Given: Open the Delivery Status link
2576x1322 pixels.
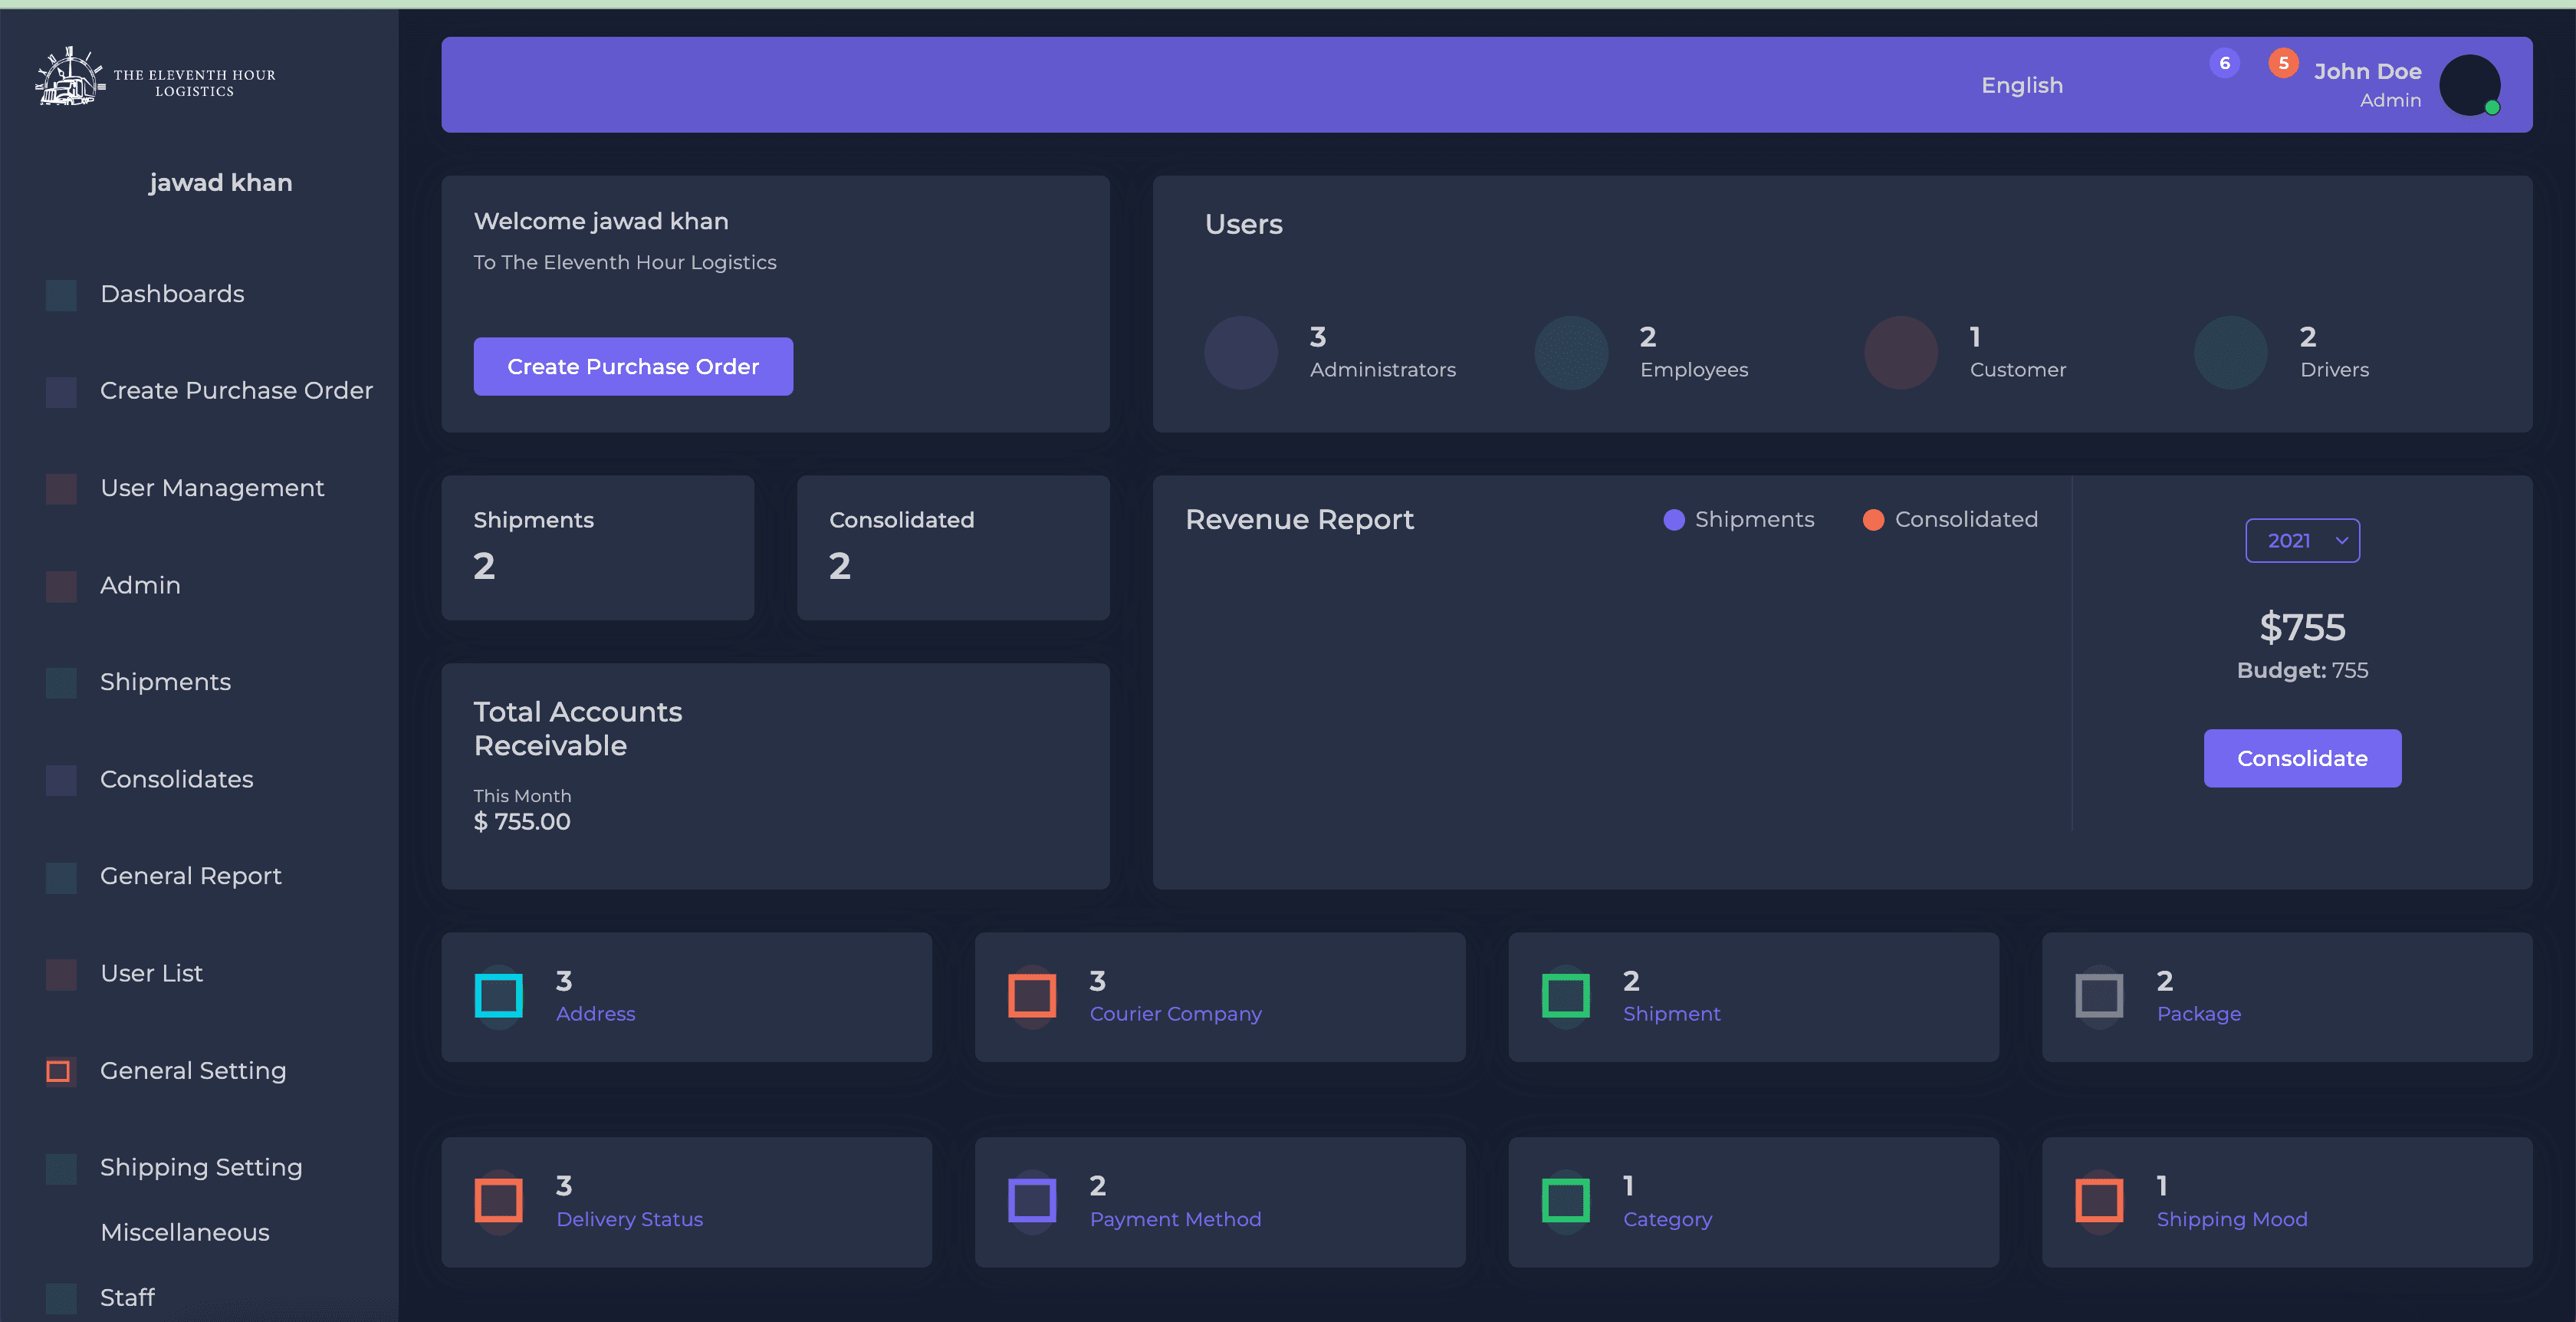Looking at the screenshot, I should 629,1219.
